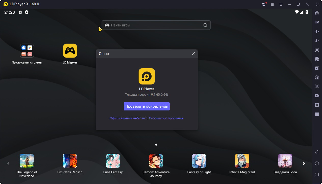Click the 21:20 clock in status bar
Screen dimensions: 322x184
[x=10, y=12]
